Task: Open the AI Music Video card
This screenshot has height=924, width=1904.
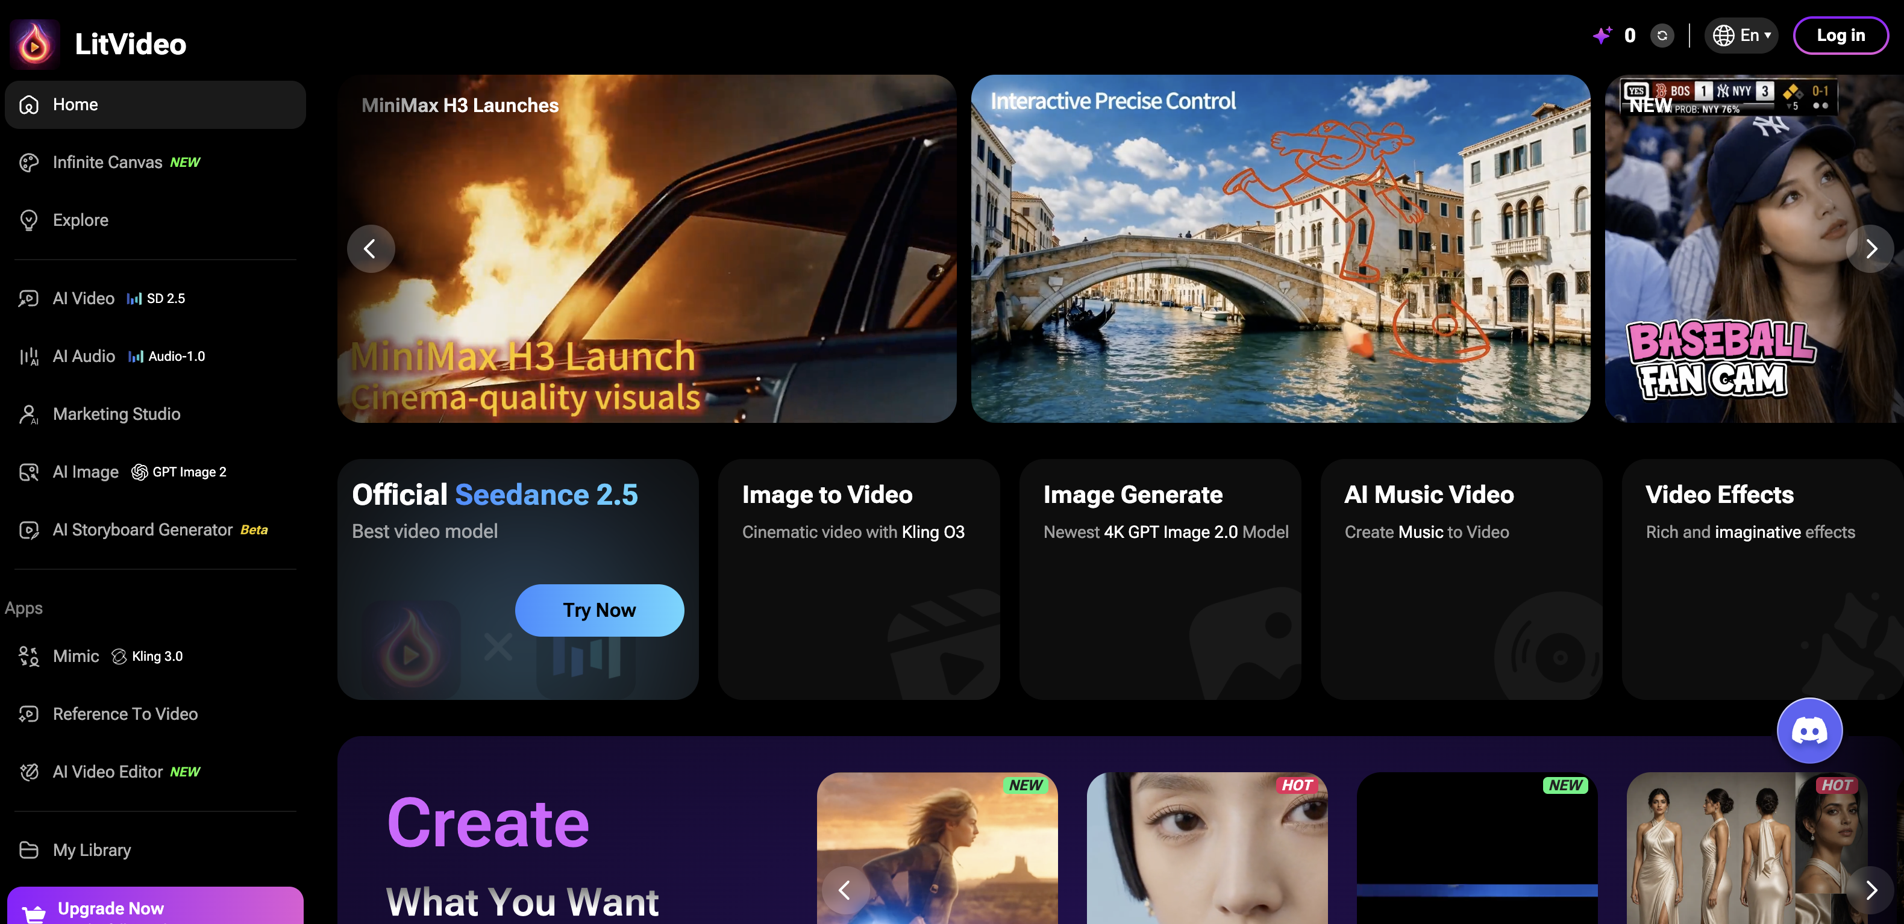Action: [1461, 580]
